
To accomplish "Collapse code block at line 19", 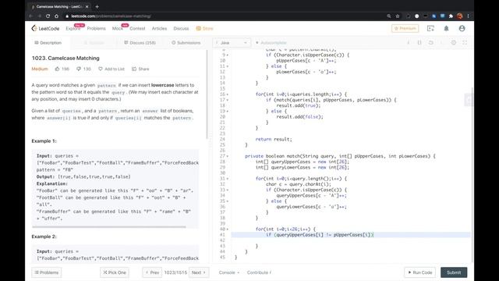I will (x=227, y=111).
